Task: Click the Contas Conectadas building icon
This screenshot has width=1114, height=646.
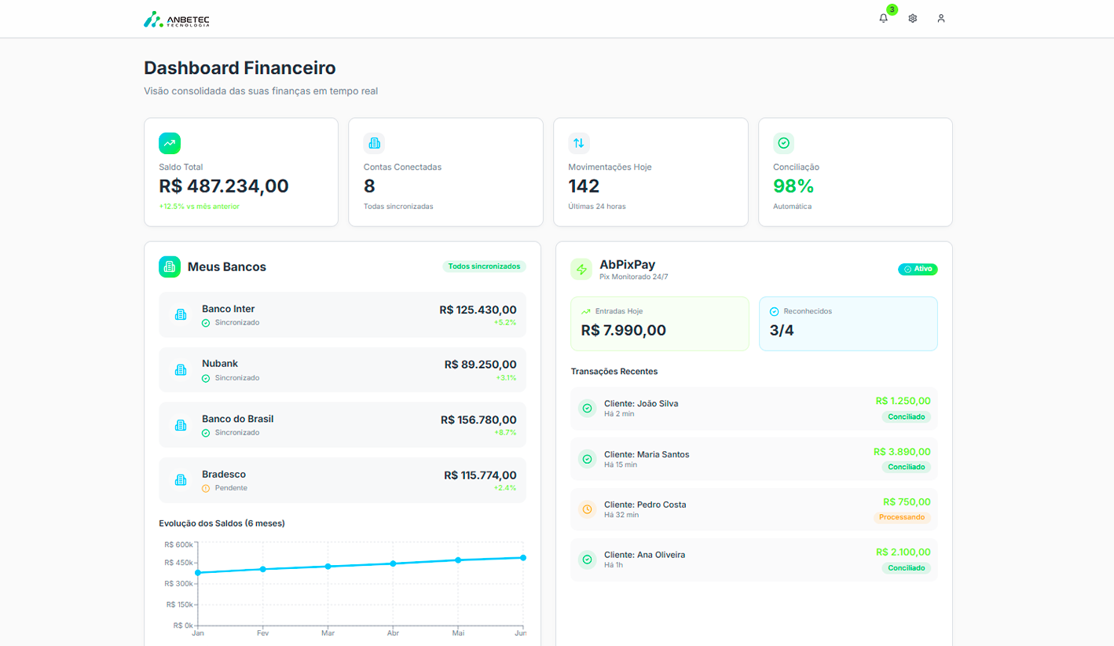Action: [374, 143]
